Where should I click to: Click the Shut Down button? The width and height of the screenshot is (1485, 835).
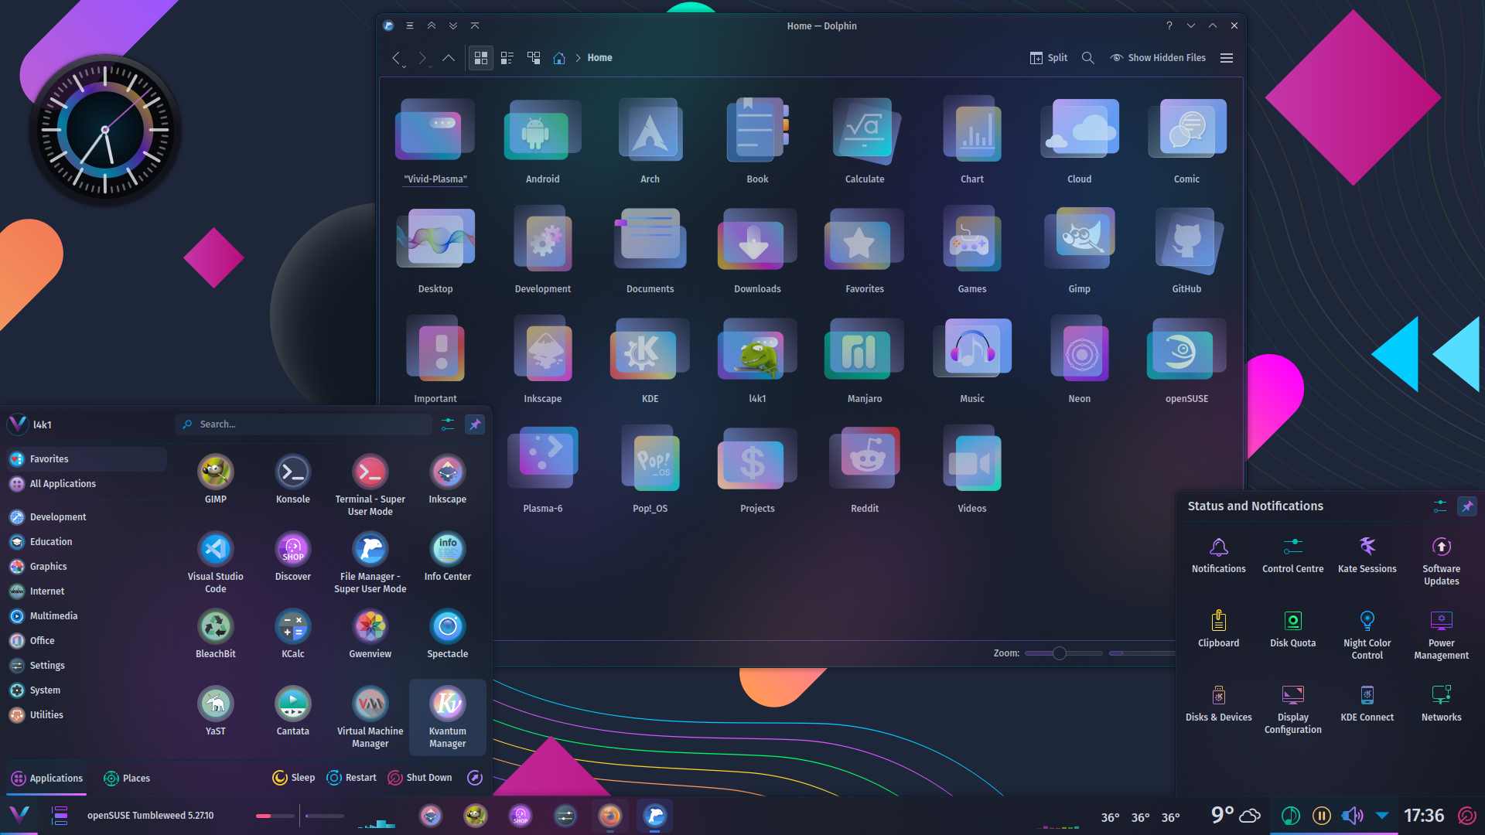tap(420, 778)
